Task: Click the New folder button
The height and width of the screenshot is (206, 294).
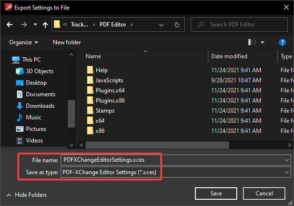Action: pos(67,42)
